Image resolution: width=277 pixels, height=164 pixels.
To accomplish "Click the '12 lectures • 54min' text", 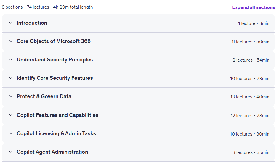I will pos(250,60).
